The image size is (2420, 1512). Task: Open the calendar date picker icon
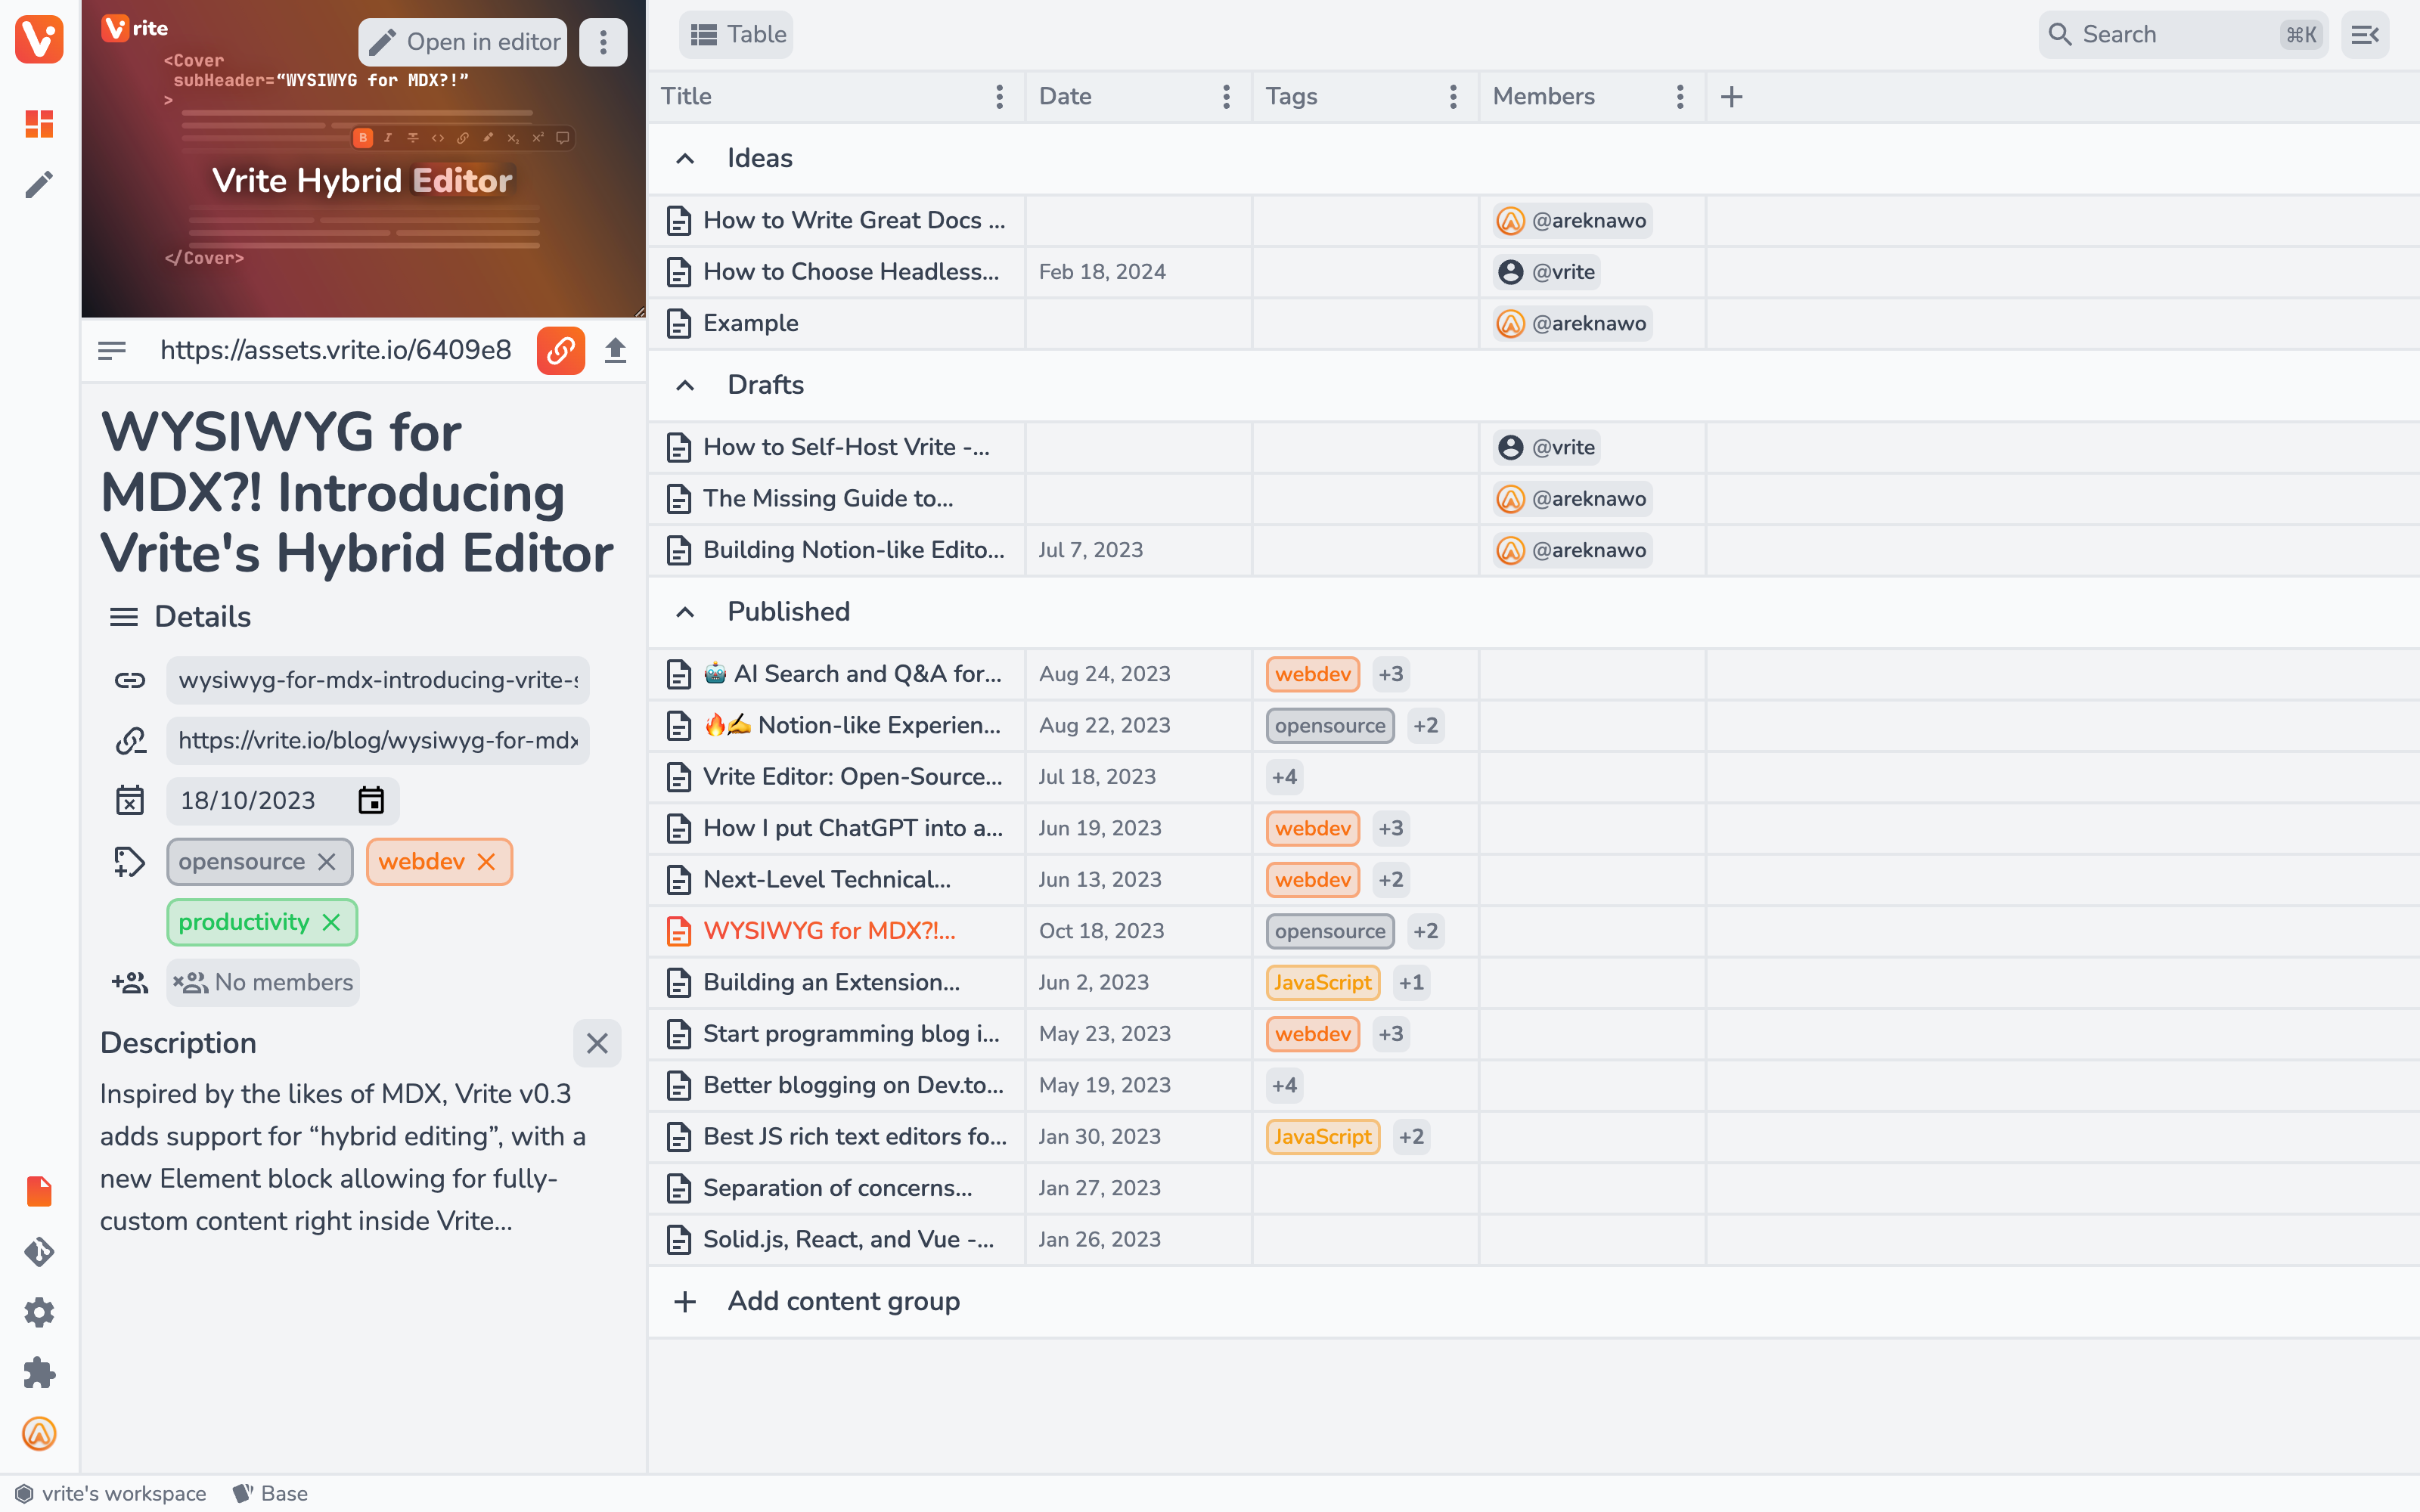(371, 800)
